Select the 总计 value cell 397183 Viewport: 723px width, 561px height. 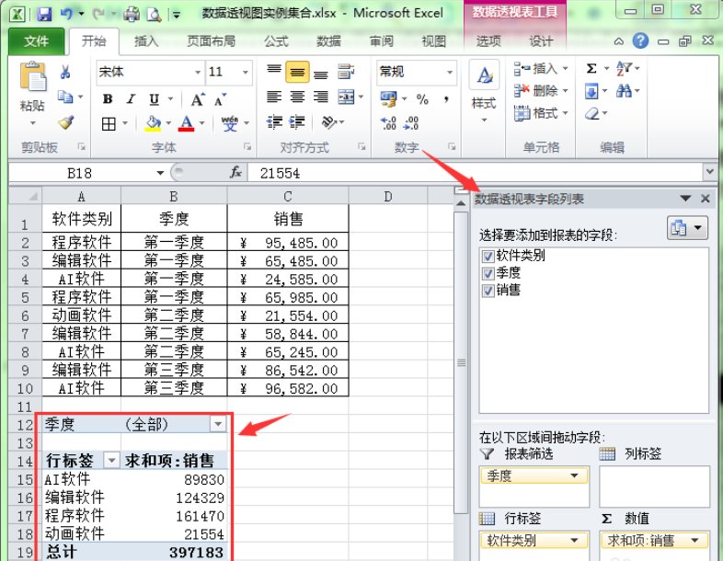pos(175,552)
